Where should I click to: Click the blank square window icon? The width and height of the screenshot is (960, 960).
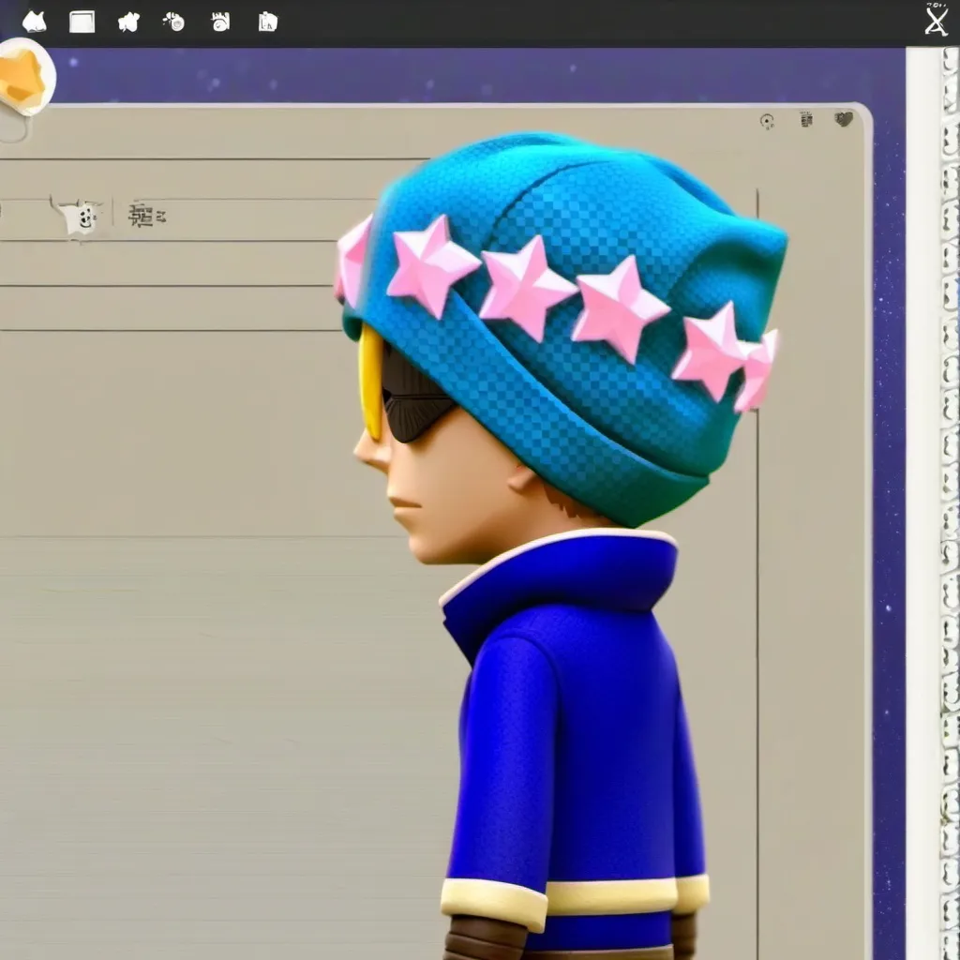(82, 22)
